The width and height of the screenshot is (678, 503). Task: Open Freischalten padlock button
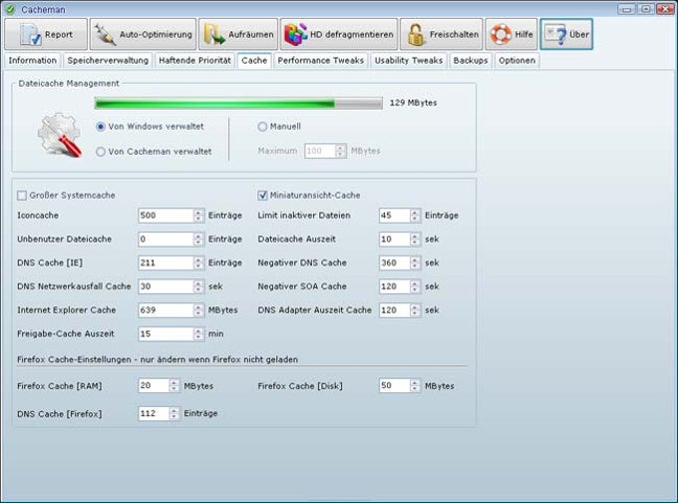coord(441,34)
